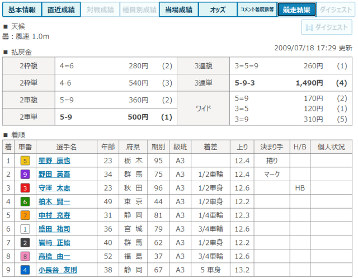Image resolution: width=358 pixels, height=278 pixels.
Task: Click the 2車単 payout 500円
Action: point(138,117)
